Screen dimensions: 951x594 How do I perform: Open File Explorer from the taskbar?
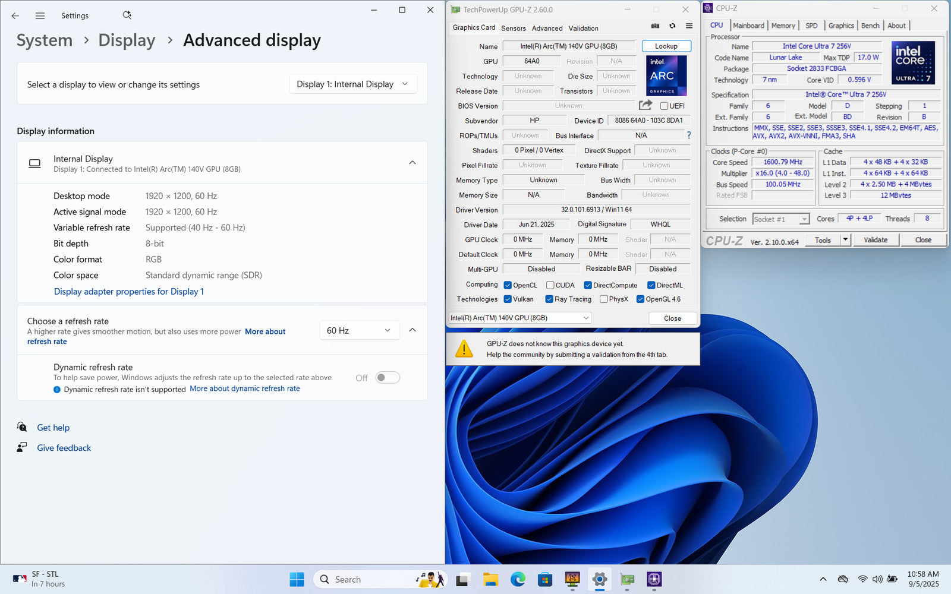490,579
